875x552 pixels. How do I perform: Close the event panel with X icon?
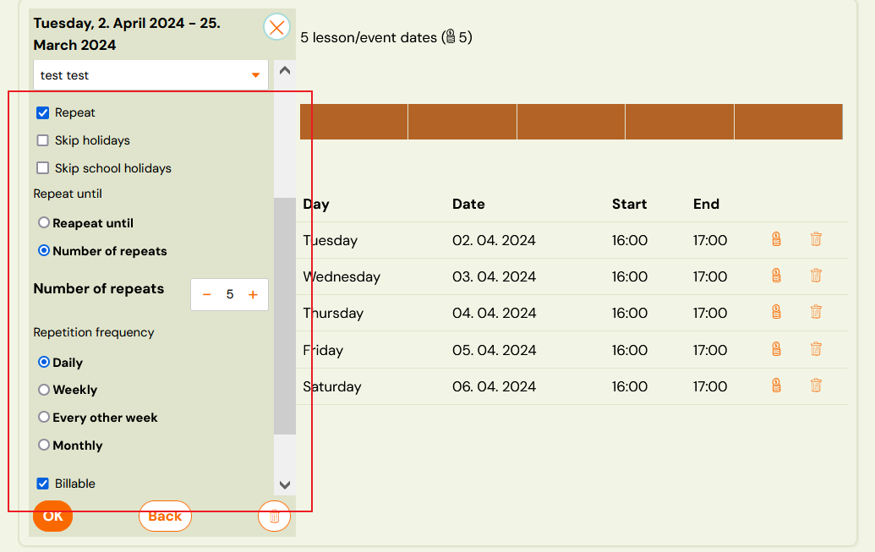click(x=276, y=27)
